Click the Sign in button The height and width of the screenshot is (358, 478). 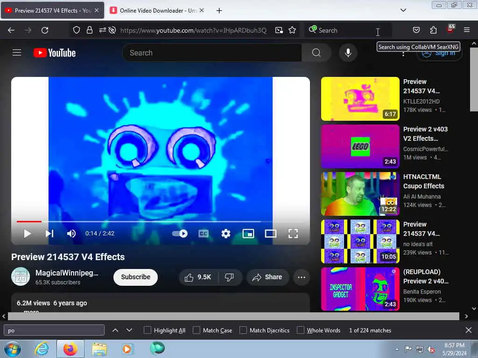pyautogui.click(x=439, y=53)
